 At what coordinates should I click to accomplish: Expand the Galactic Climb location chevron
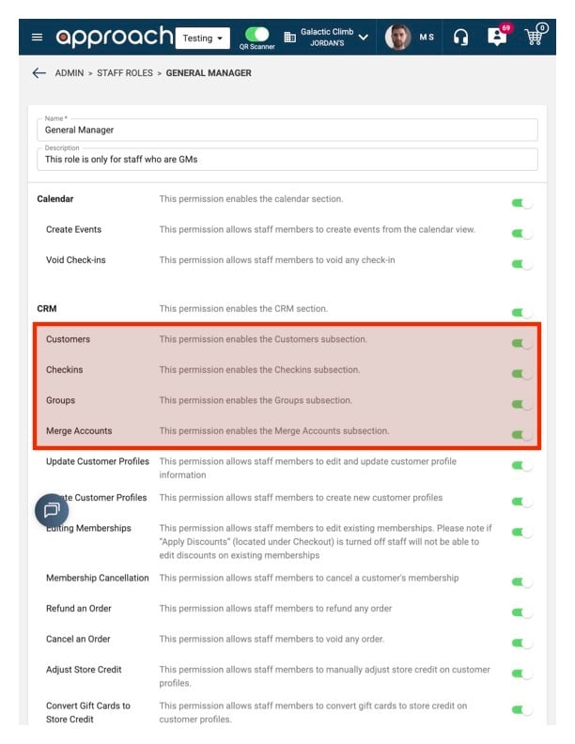click(x=364, y=37)
